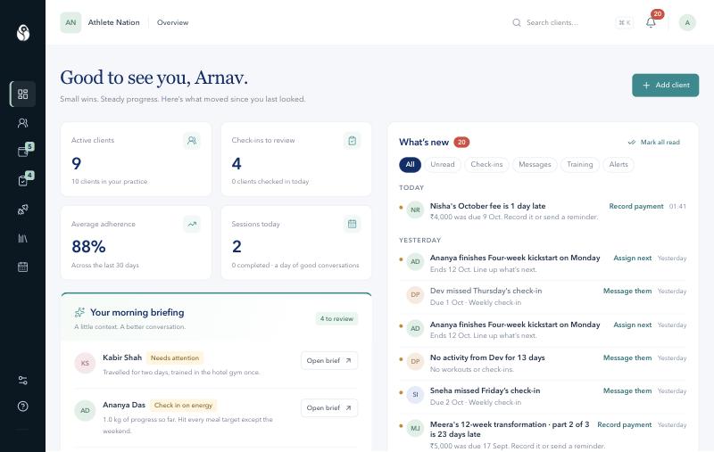Click Record payment for Nisha's October fee
The height and width of the screenshot is (452, 714).
click(636, 207)
